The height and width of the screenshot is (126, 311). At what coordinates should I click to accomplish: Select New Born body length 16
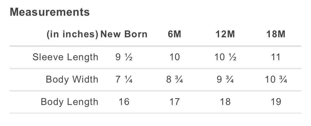pos(124,102)
